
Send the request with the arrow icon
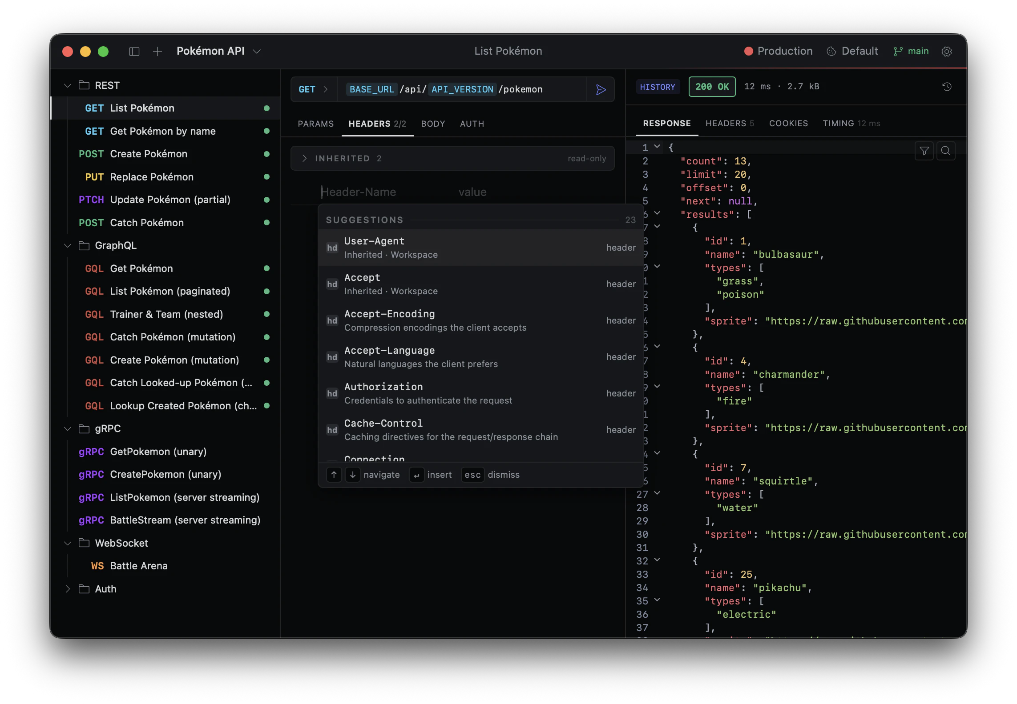tap(601, 89)
